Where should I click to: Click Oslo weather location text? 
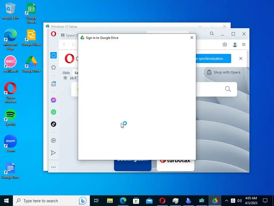[x=66, y=73]
